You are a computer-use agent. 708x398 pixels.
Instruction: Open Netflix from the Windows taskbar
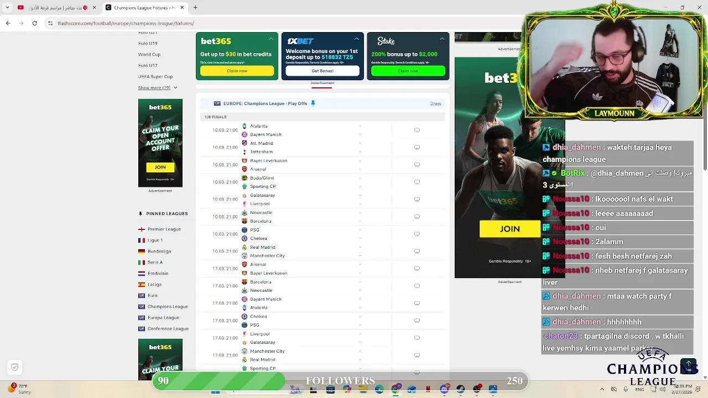(x=428, y=389)
